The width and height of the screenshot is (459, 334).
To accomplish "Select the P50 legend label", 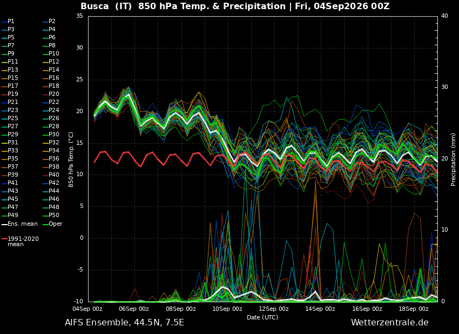I will pos(54,215).
